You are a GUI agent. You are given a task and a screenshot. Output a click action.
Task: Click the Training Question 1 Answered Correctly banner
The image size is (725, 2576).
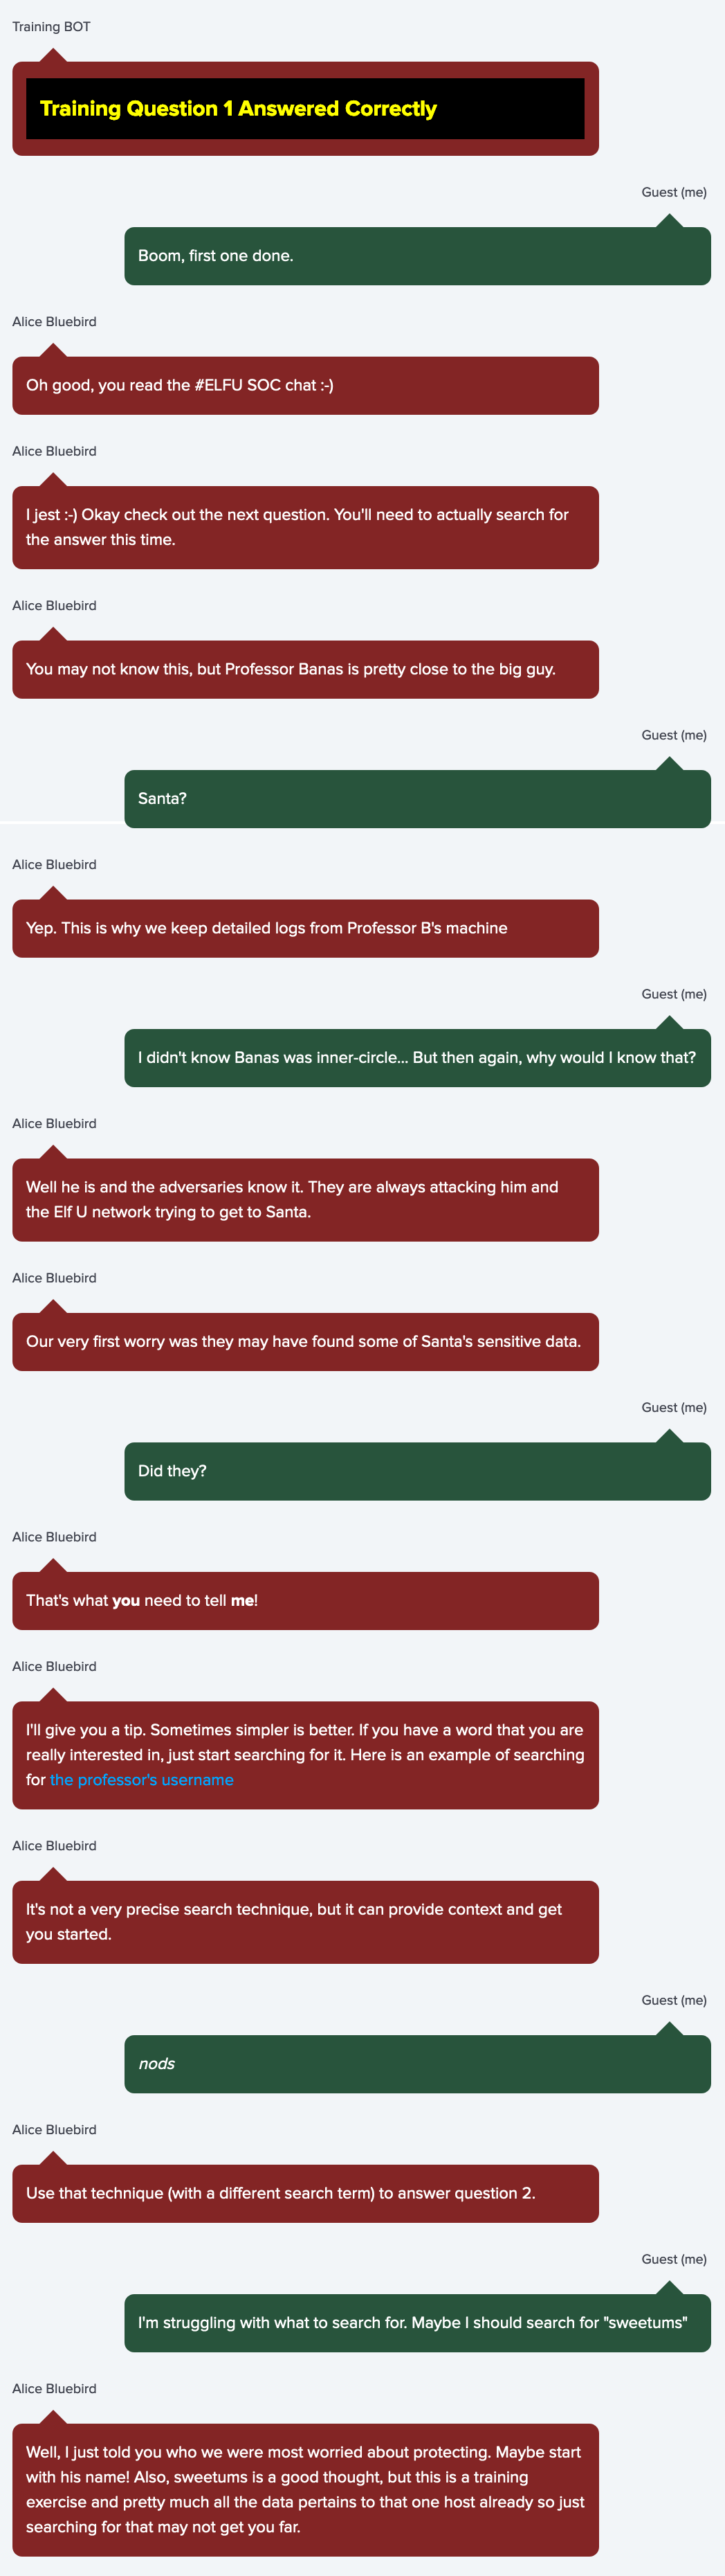point(304,109)
